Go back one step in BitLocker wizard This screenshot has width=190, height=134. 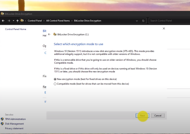click(49, 34)
